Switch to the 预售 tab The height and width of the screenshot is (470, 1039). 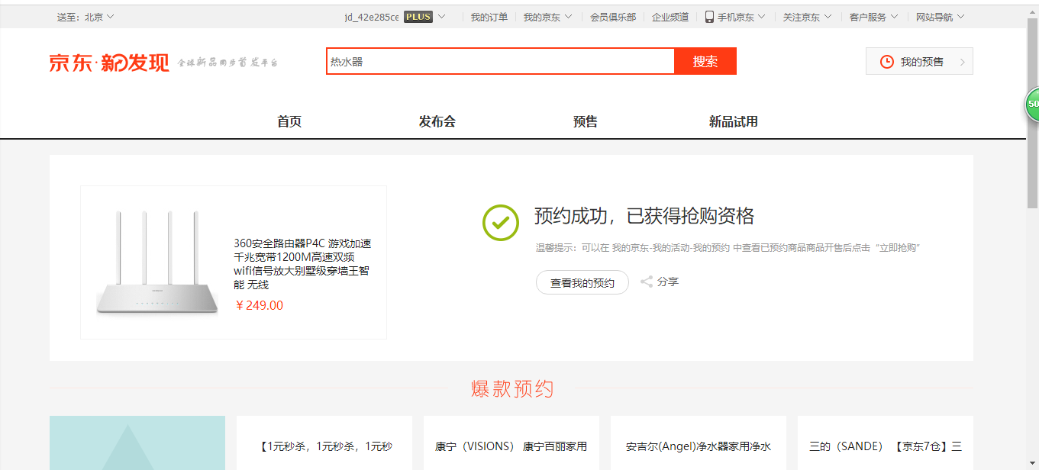(586, 121)
